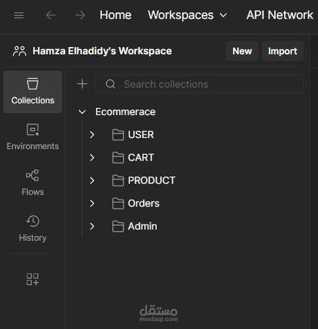This screenshot has width=318, height=329.
Task: Expand the Orders folder chevron
Action: point(92,203)
